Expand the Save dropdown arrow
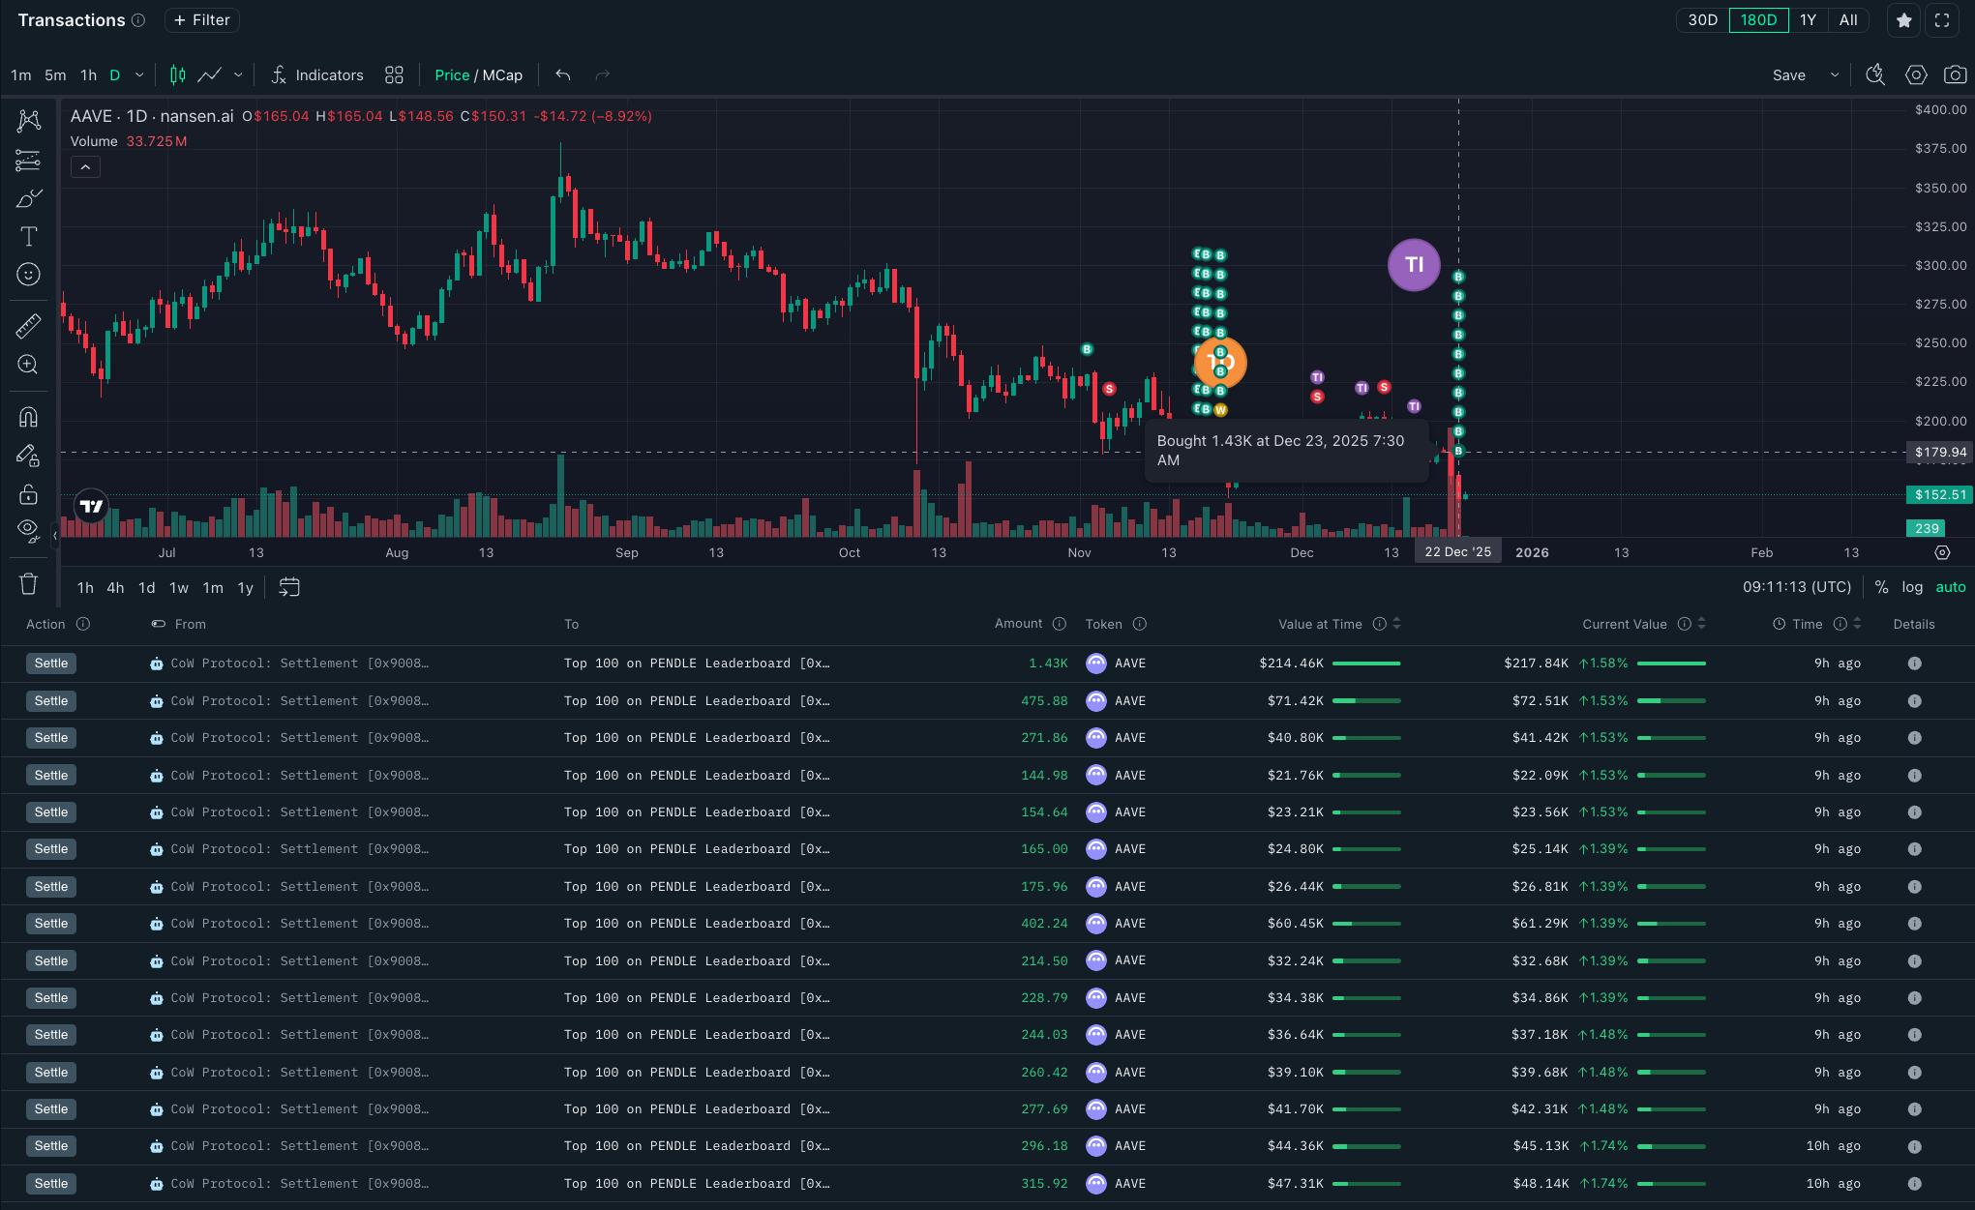The image size is (1975, 1210). (x=1834, y=74)
